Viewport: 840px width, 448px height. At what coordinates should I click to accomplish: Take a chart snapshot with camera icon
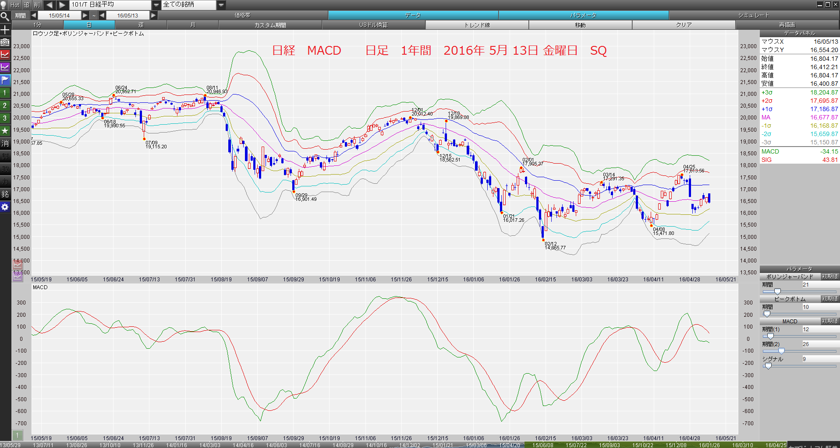[x=5, y=42]
